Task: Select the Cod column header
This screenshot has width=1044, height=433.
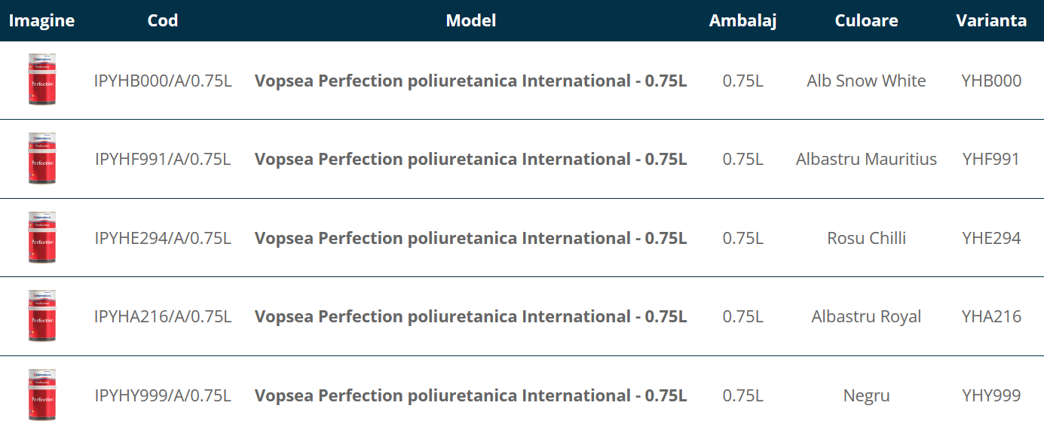Action: tap(163, 20)
